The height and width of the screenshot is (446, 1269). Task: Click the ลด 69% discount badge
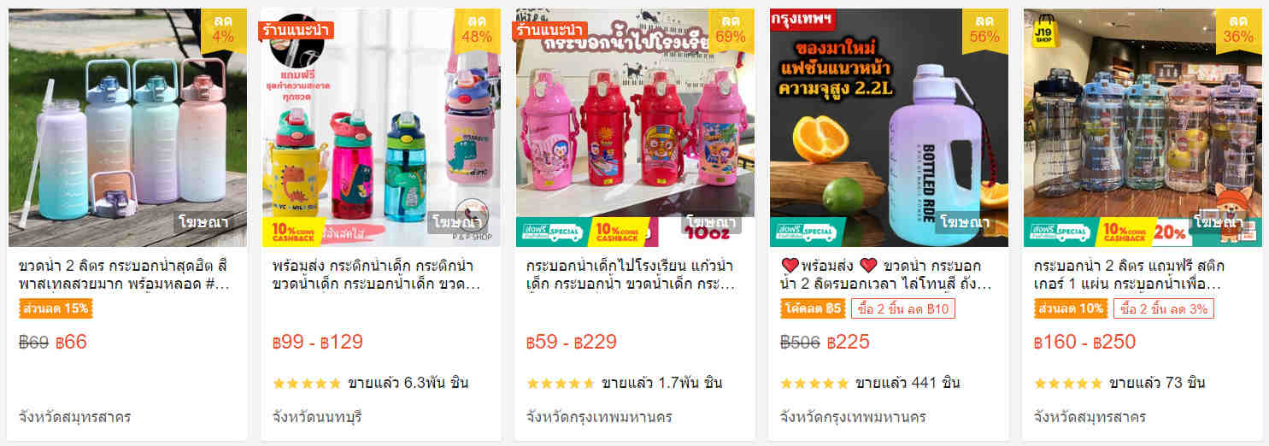point(731,28)
